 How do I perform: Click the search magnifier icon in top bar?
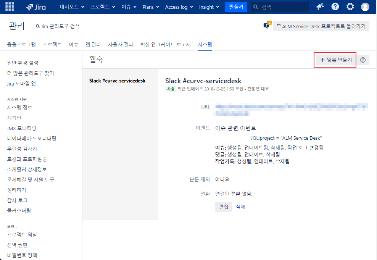(x=256, y=7)
